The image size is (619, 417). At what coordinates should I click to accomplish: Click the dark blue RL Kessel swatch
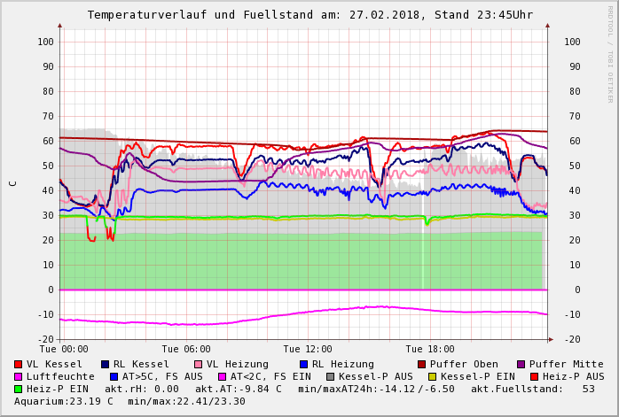tap(106, 364)
